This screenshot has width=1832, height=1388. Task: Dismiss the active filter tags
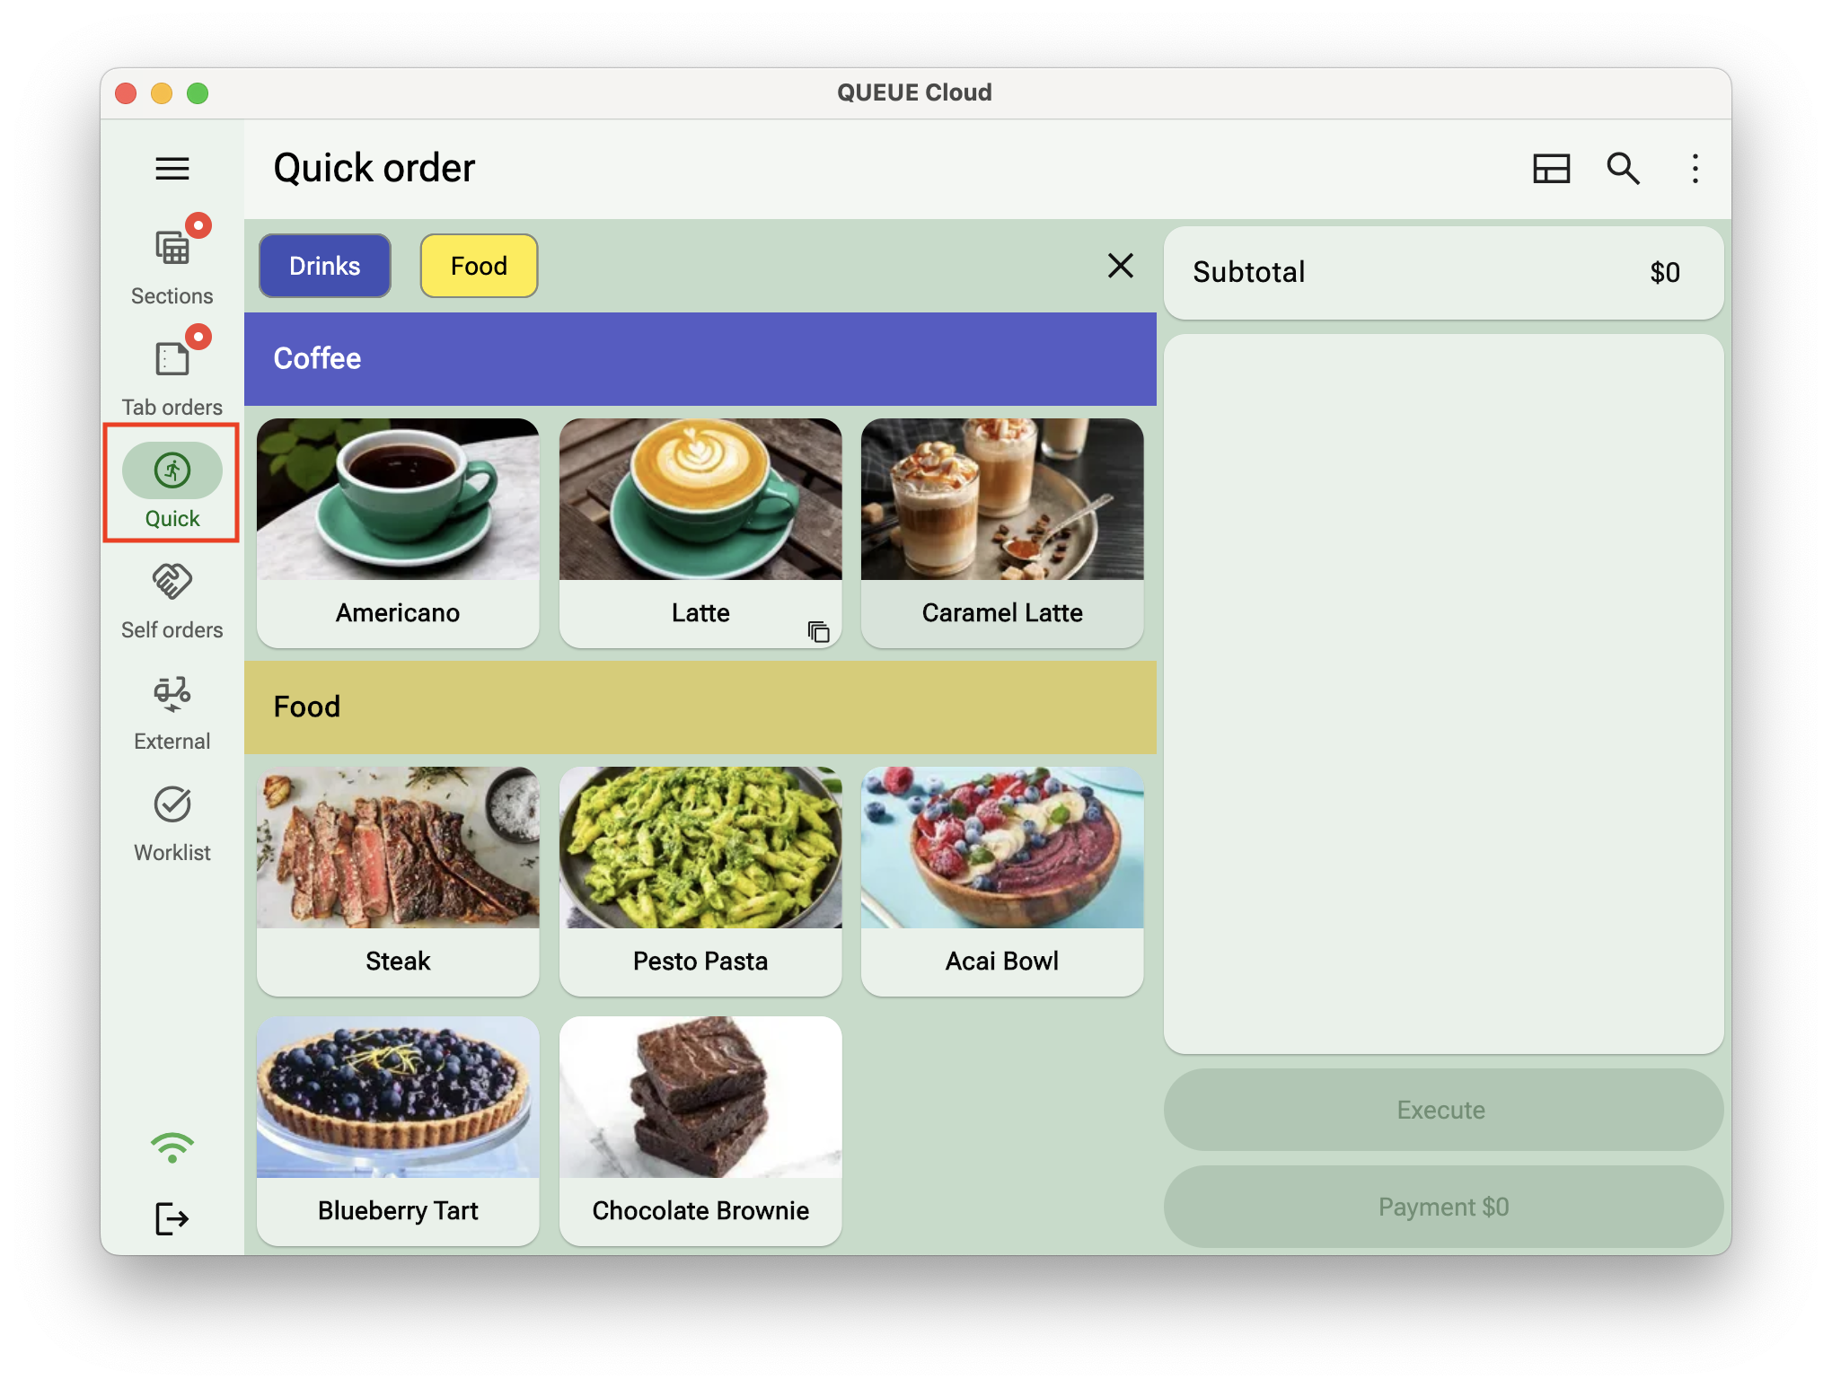tap(1120, 266)
